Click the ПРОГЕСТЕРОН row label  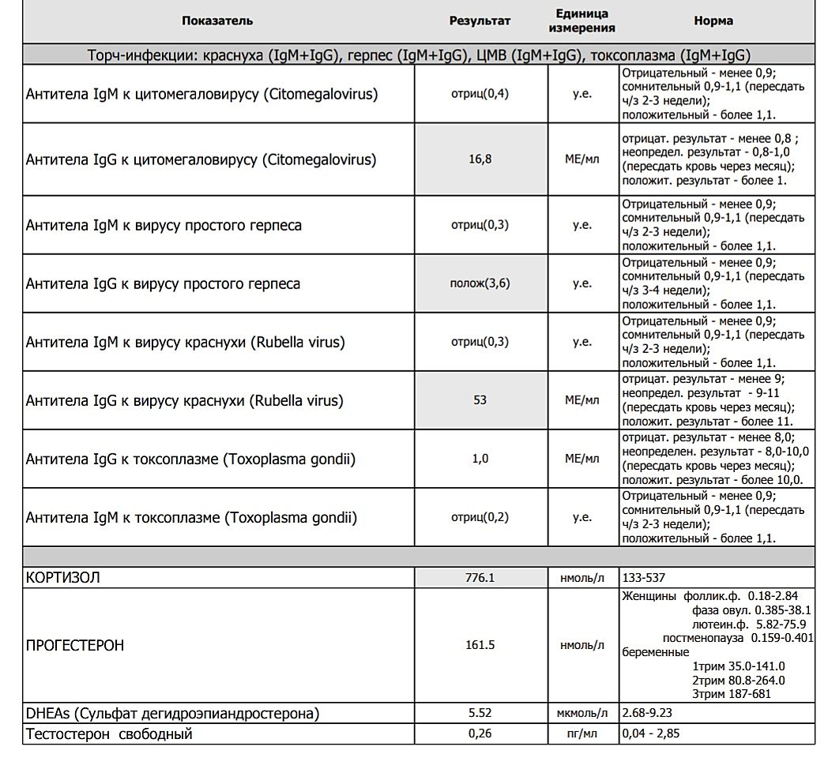tap(75, 645)
